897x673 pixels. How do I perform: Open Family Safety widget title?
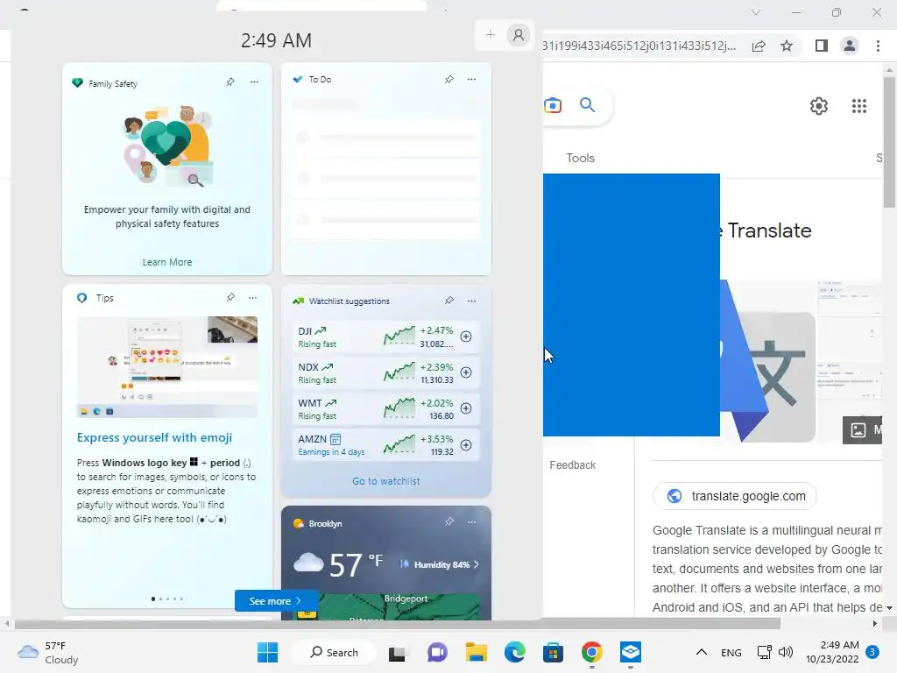click(113, 83)
